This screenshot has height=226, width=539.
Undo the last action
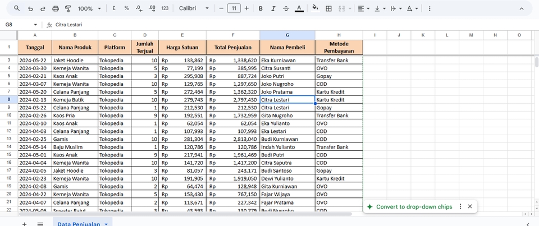coord(30,8)
